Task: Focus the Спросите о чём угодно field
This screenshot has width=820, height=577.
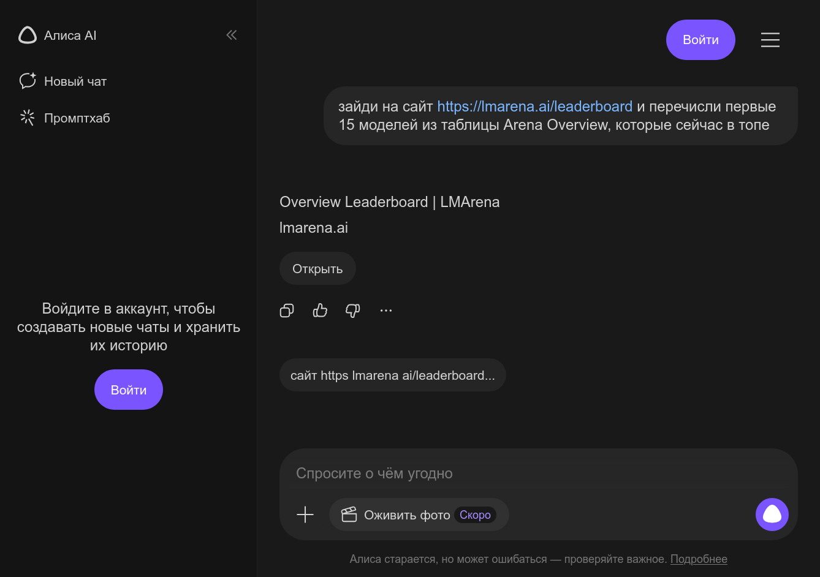Action: 527,473
